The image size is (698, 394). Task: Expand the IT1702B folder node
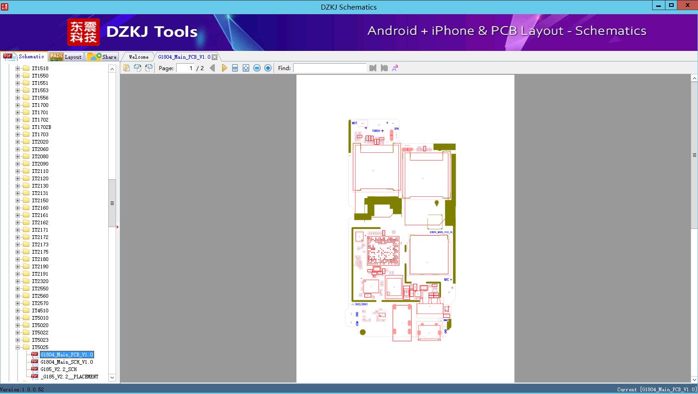pos(17,127)
